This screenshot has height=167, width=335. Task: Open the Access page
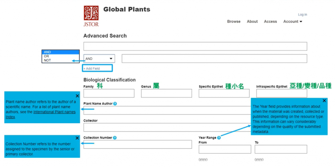(270, 22)
